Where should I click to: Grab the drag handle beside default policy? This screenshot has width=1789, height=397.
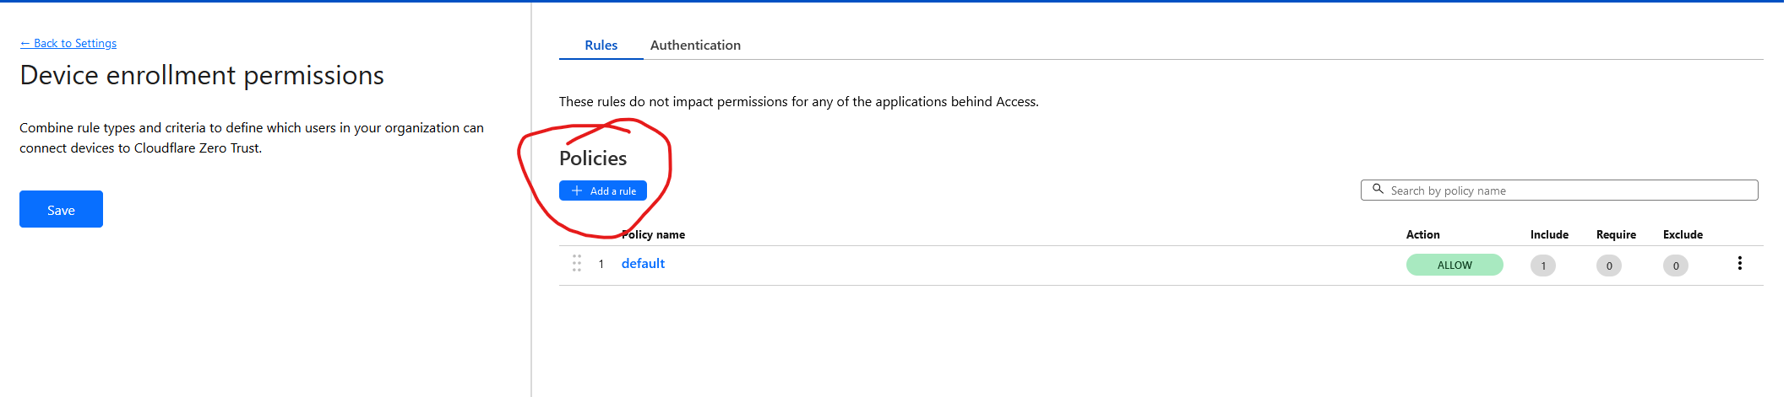tap(577, 264)
